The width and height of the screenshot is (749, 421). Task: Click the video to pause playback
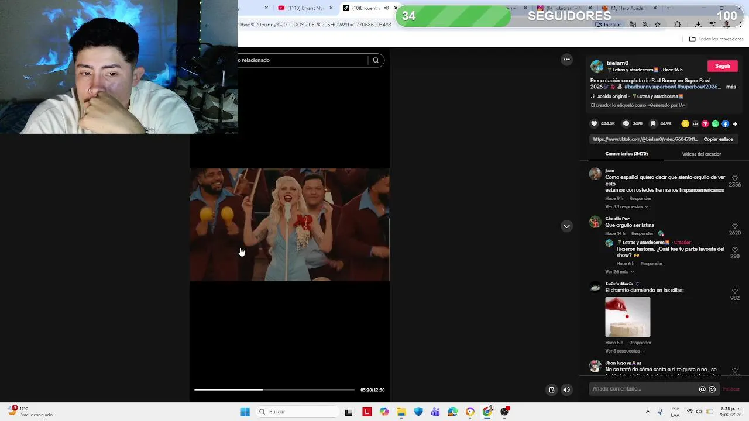click(289, 225)
